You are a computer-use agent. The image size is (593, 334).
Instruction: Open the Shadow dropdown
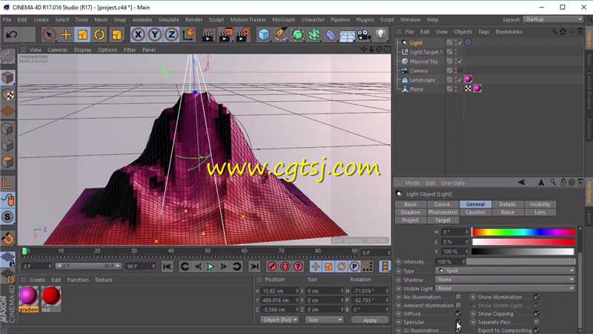(x=505, y=280)
